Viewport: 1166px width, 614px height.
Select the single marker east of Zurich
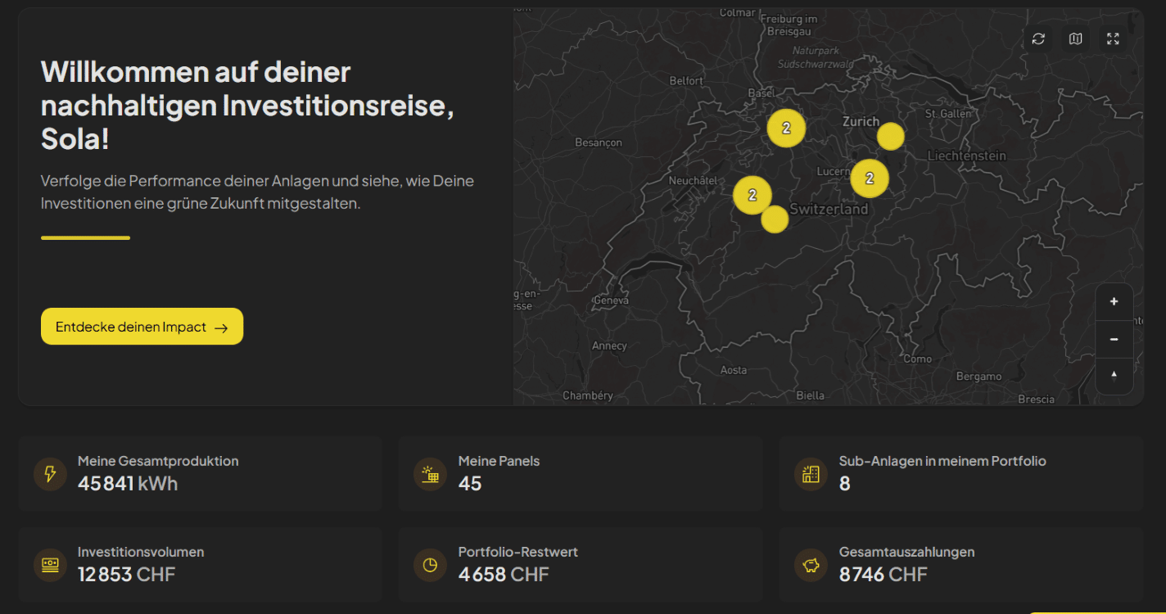point(891,136)
